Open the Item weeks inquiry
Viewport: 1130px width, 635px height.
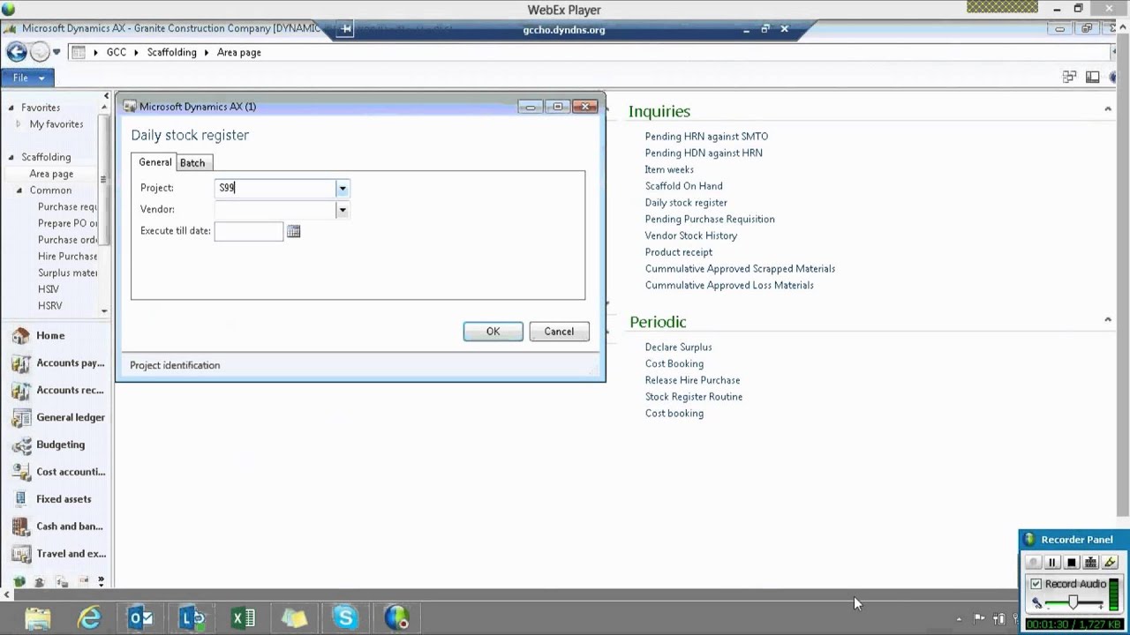pyautogui.click(x=669, y=169)
